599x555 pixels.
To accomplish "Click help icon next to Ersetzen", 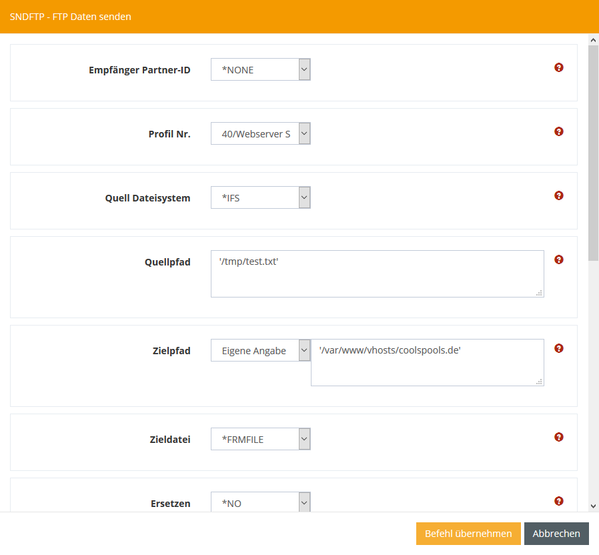I will tap(559, 501).
